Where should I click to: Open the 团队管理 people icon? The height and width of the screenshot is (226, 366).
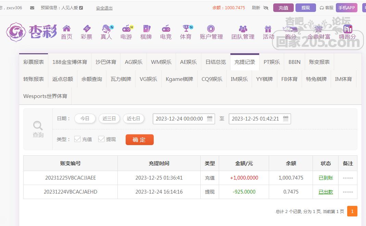[243, 29]
